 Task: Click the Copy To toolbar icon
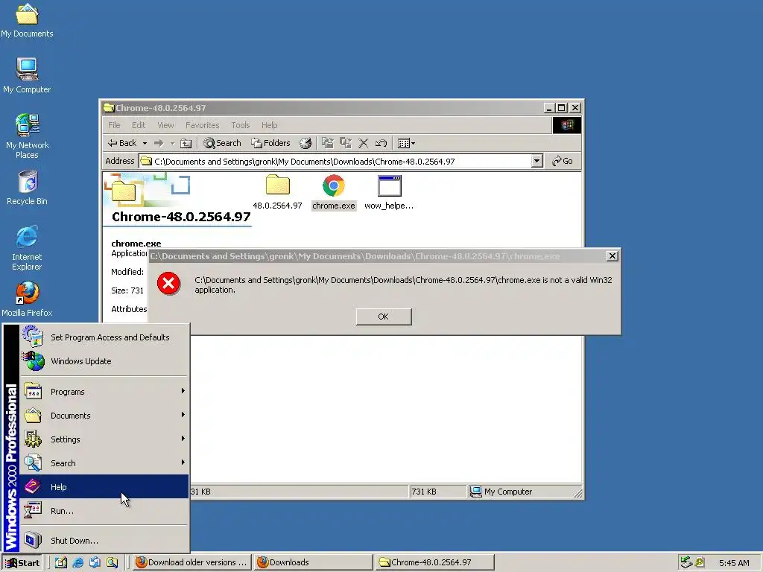[x=346, y=143]
